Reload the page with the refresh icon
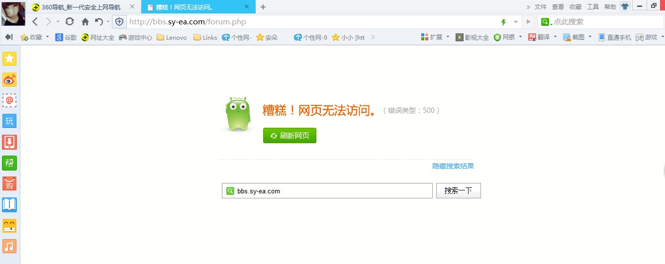This screenshot has height=264, width=665. pyautogui.click(x=70, y=21)
